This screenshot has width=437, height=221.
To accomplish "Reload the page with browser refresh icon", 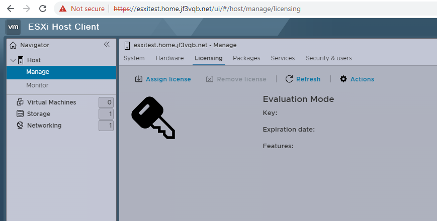I will [43, 9].
